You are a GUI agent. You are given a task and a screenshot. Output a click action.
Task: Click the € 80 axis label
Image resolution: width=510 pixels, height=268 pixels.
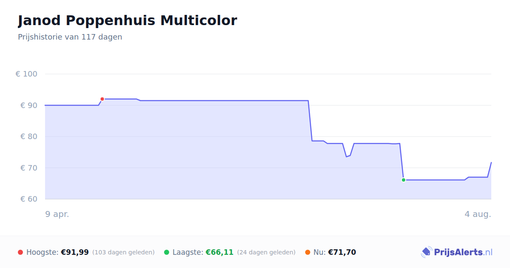tap(29, 137)
